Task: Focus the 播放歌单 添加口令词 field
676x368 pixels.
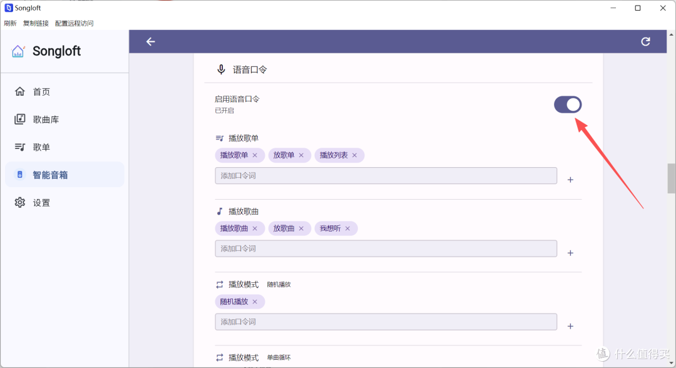Action: pyautogui.click(x=386, y=176)
